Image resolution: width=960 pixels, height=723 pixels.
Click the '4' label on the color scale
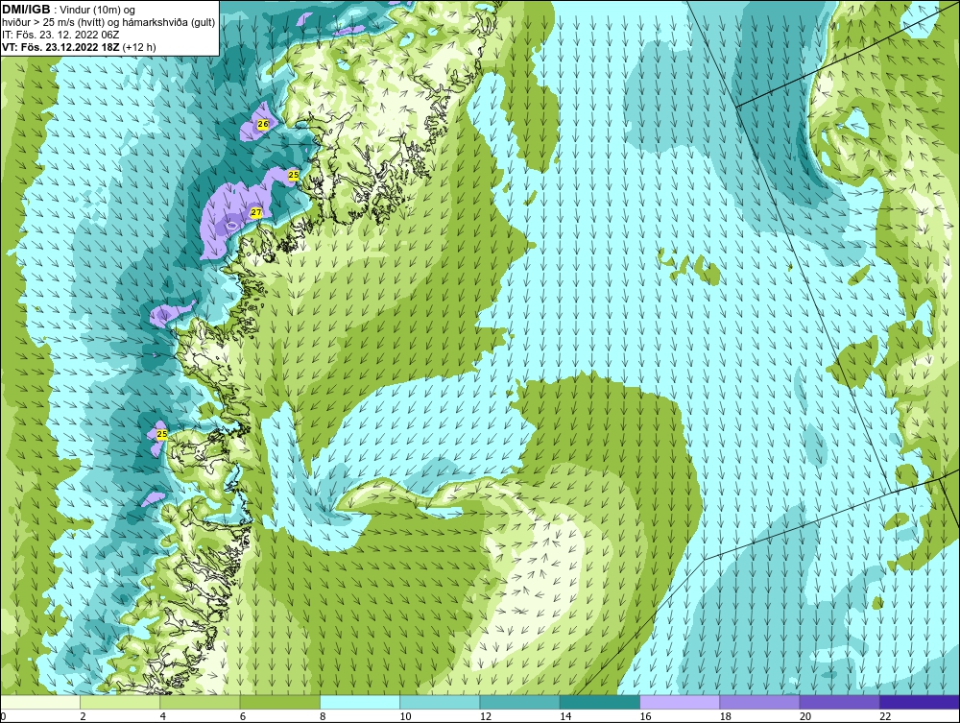[163, 717]
